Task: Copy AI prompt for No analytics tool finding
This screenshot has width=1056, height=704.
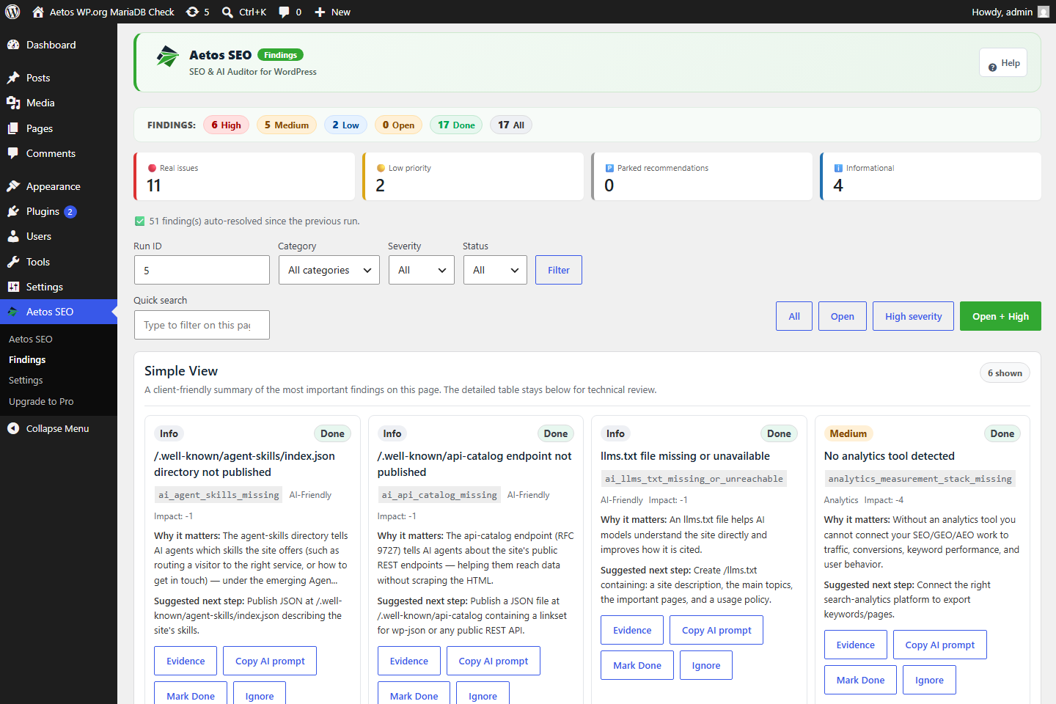Action: (940, 645)
